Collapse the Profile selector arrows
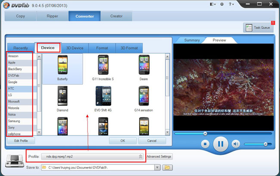Screen dimensions: 280x176 click(x=140, y=157)
